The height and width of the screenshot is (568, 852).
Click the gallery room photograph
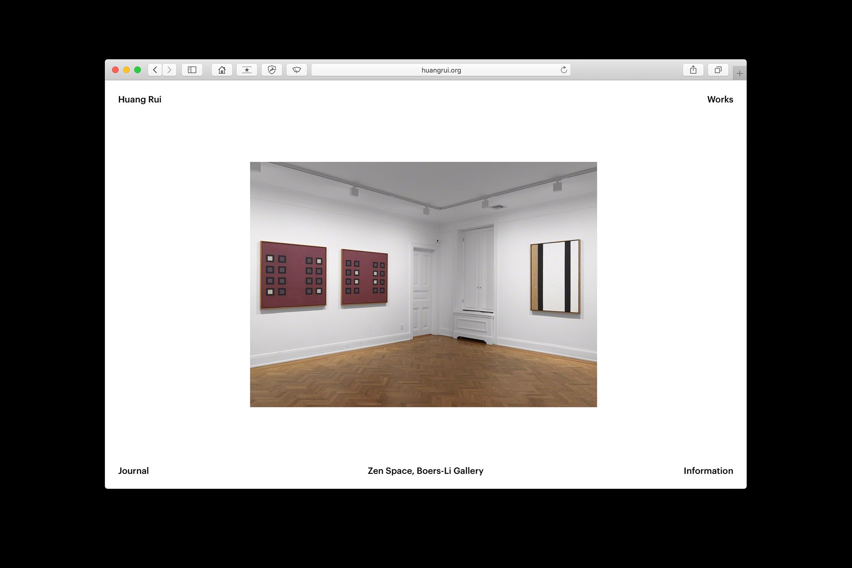click(423, 284)
